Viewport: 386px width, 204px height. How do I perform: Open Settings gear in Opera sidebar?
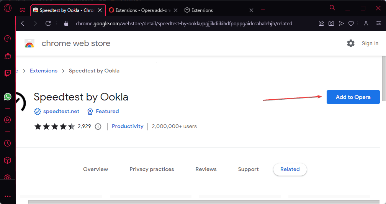[x=8, y=177]
